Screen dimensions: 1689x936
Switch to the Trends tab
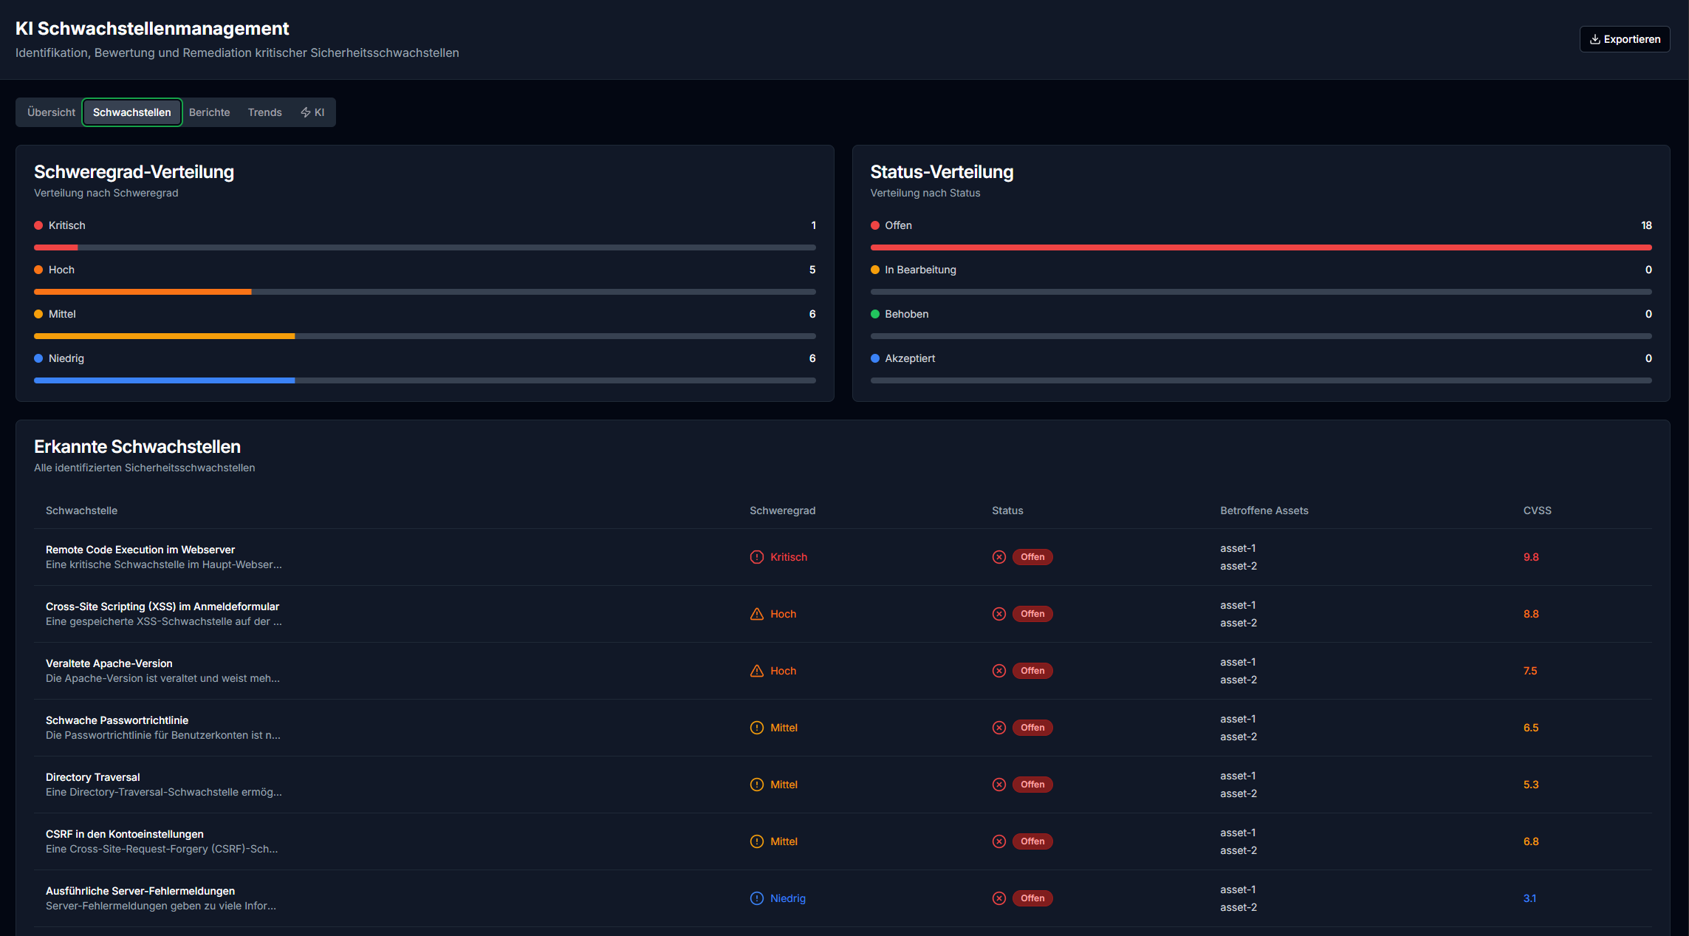(264, 112)
